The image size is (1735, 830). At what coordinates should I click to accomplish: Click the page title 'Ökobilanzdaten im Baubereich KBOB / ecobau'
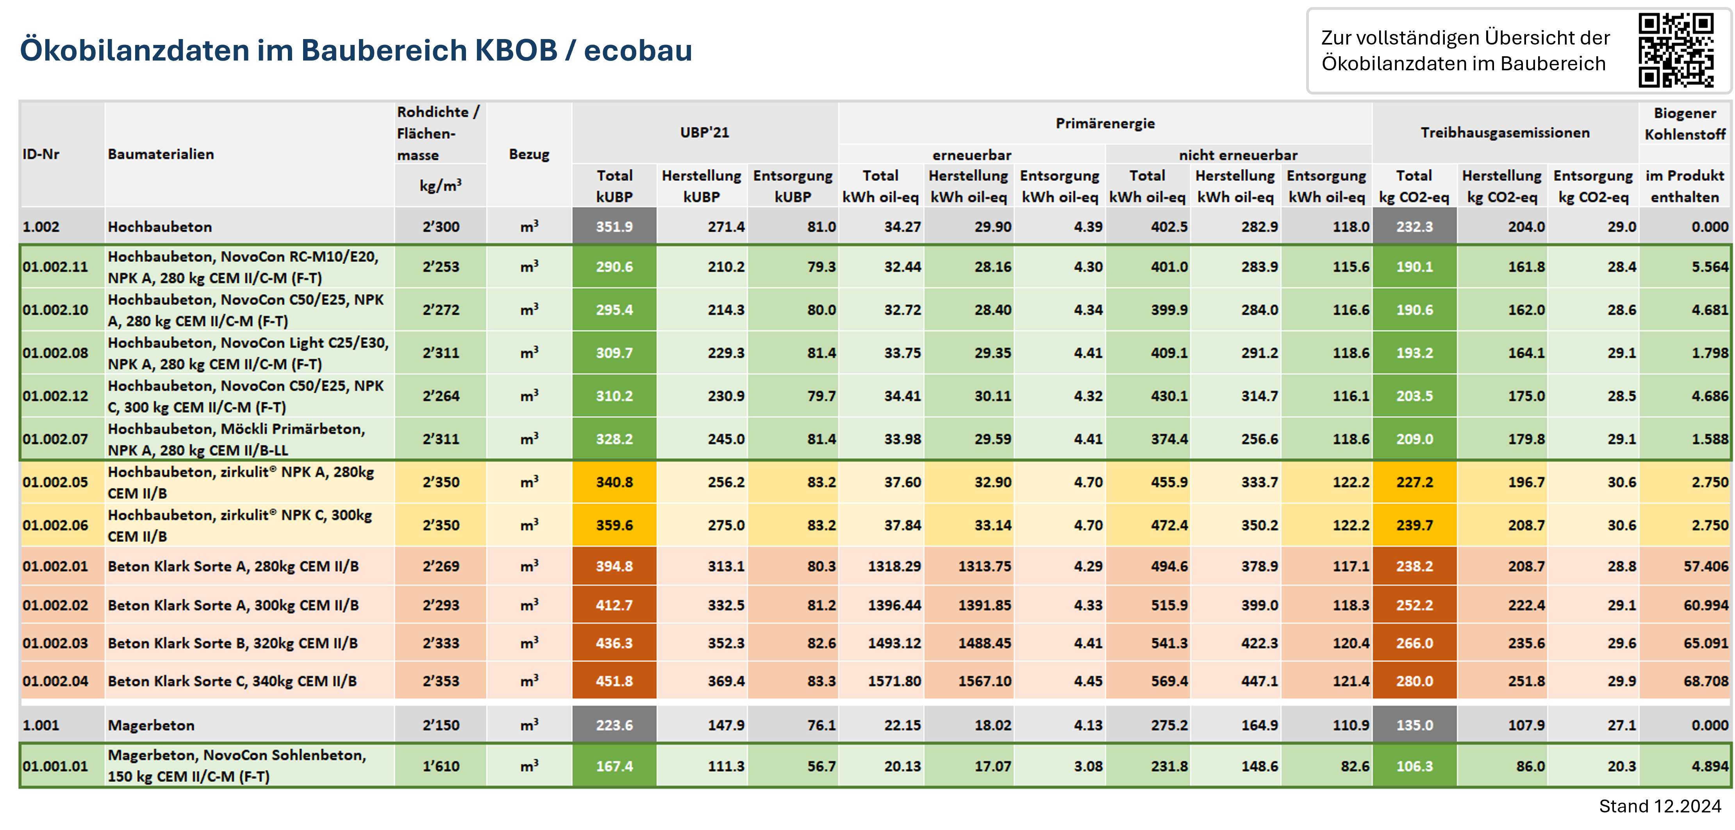click(x=355, y=50)
